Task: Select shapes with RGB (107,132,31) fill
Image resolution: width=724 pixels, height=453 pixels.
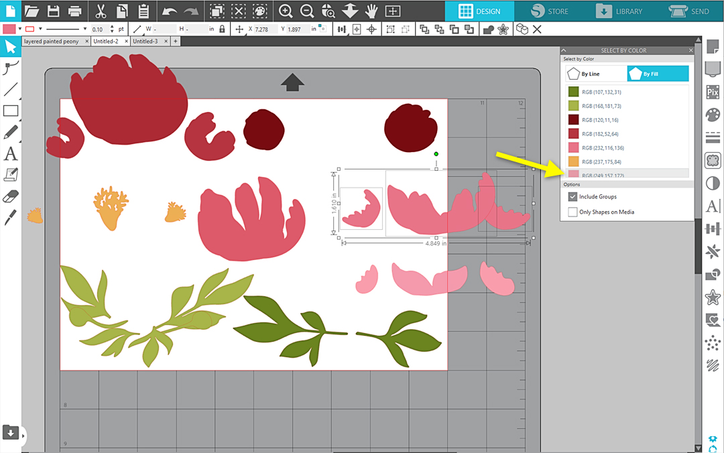Action: point(627,92)
